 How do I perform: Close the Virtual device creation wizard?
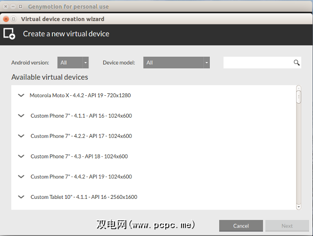point(6,19)
